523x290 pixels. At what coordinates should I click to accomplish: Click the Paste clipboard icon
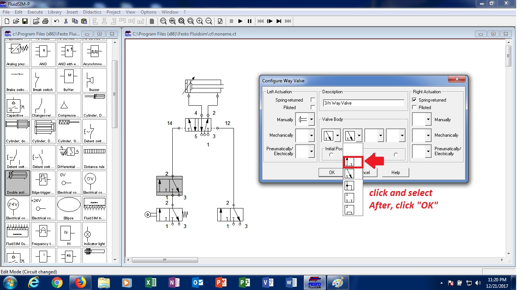[84, 21]
